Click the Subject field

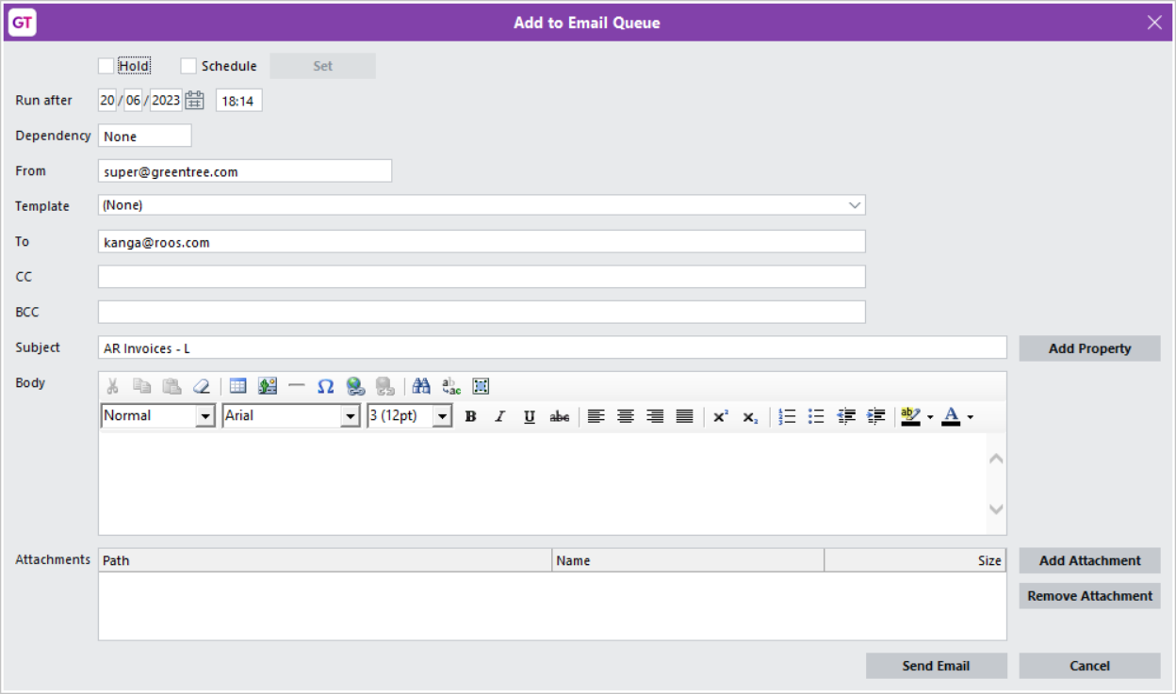[552, 347]
